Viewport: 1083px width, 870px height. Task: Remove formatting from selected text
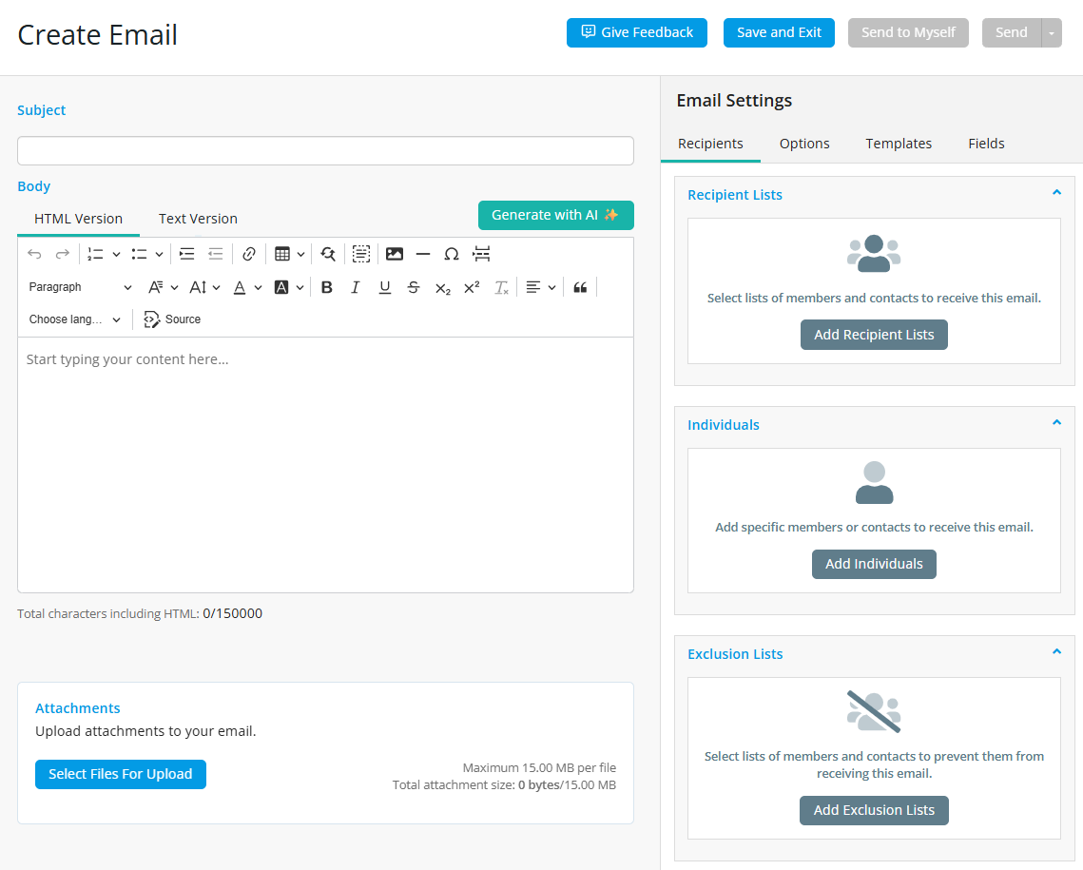click(x=501, y=287)
